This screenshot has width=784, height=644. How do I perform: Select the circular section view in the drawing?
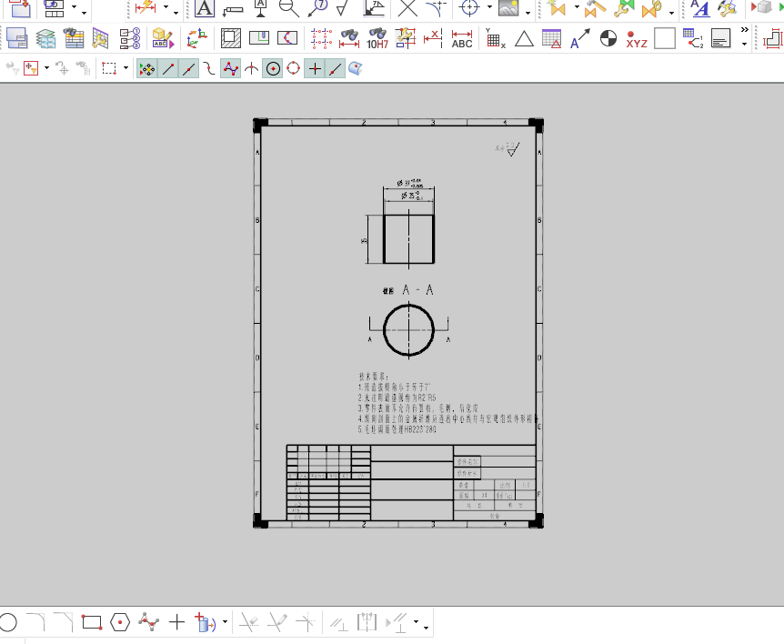pyautogui.click(x=408, y=330)
